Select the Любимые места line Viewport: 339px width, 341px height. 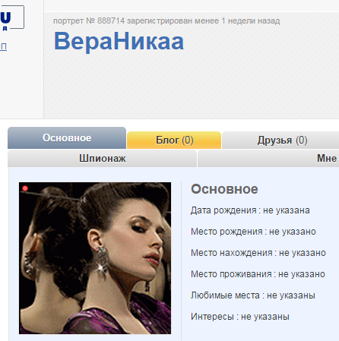pyautogui.click(x=253, y=295)
